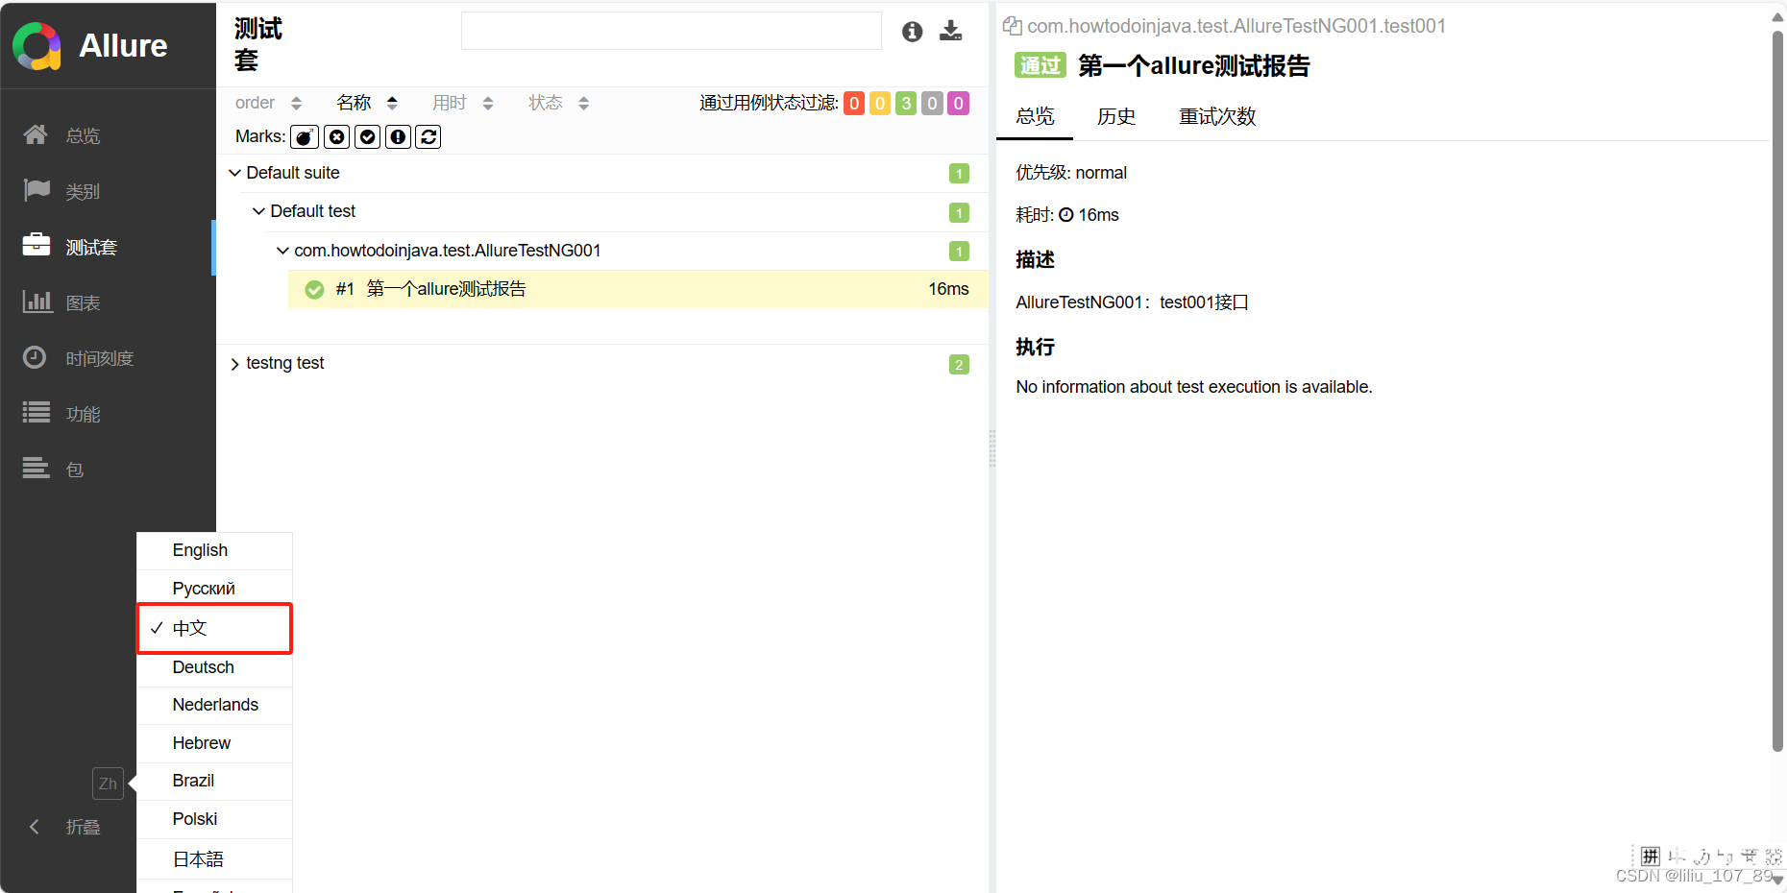
Task: Click the search field above the suites list
Action: [672, 31]
